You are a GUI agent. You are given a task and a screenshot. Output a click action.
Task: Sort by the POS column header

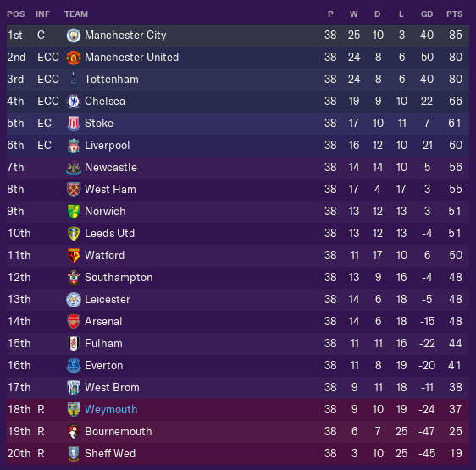pos(16,14)
